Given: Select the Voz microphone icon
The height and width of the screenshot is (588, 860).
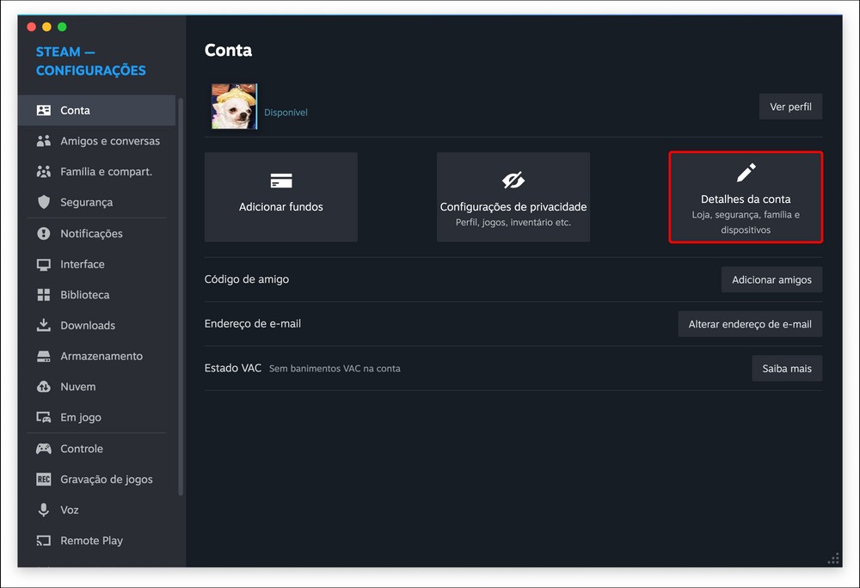Looking at the screenshot, I should pyautogui.click(x=44, y=510).
